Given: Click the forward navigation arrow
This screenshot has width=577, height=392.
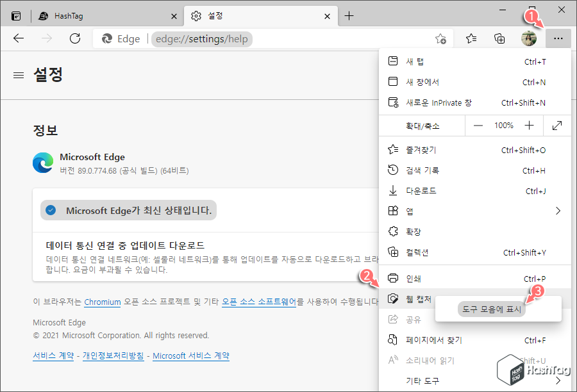Looking at the screenshot, I should 47,38.
